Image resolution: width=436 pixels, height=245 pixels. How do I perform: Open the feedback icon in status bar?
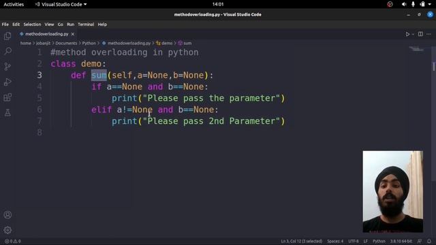point(420,241)
